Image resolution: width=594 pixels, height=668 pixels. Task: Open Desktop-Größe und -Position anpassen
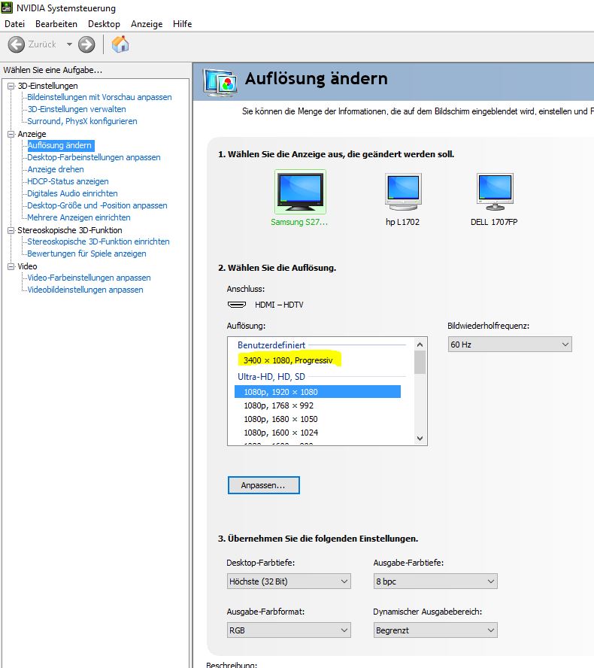click(97, 205)
